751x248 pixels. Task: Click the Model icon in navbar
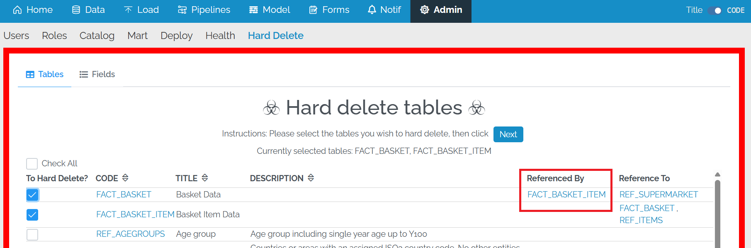coord(253,10)
